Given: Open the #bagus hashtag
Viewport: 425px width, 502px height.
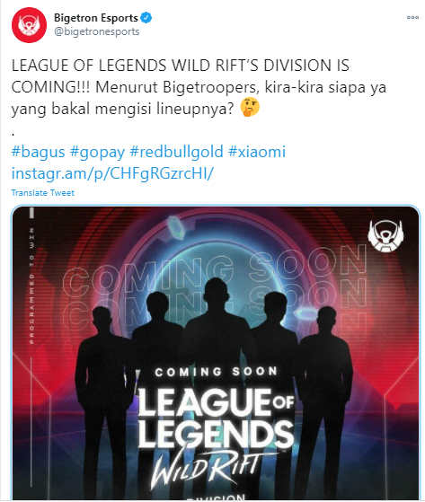Looking at the screenshot, I should coord(38,152).
